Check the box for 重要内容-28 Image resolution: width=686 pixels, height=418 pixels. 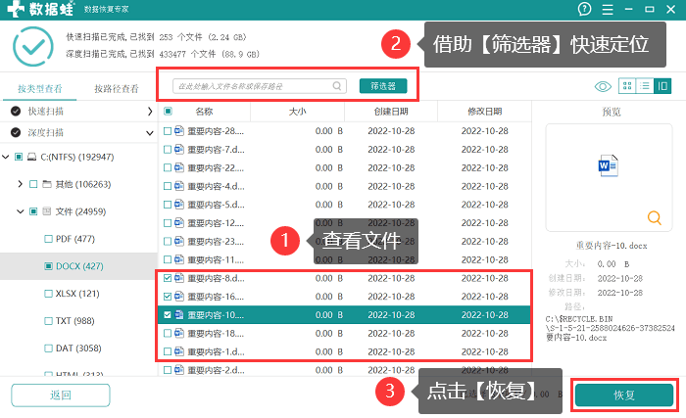pyautogui.click(x=168, y=131)
